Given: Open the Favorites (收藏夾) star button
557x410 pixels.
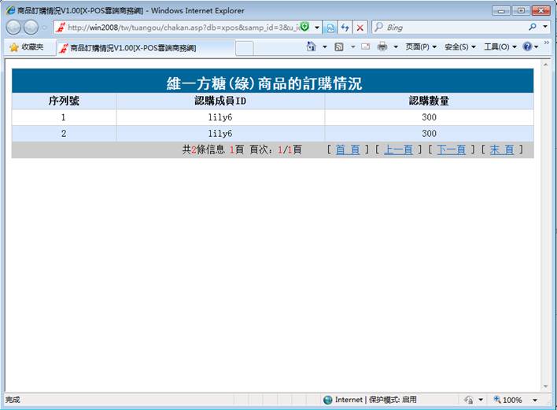Looking at the screenshot, I should (x=27, y=47).
